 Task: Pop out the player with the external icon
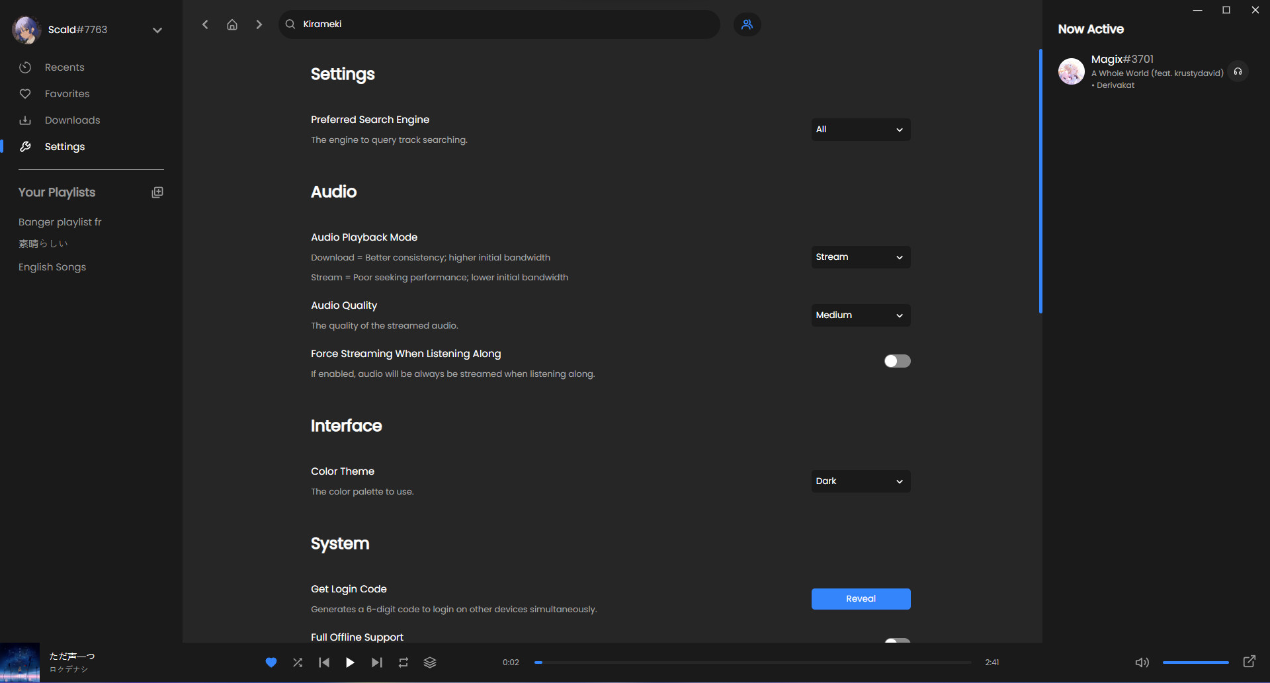[x=1249, y=661]
